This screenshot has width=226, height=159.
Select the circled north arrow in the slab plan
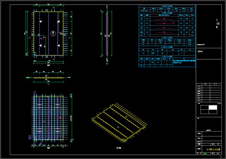tap(53, 33)
